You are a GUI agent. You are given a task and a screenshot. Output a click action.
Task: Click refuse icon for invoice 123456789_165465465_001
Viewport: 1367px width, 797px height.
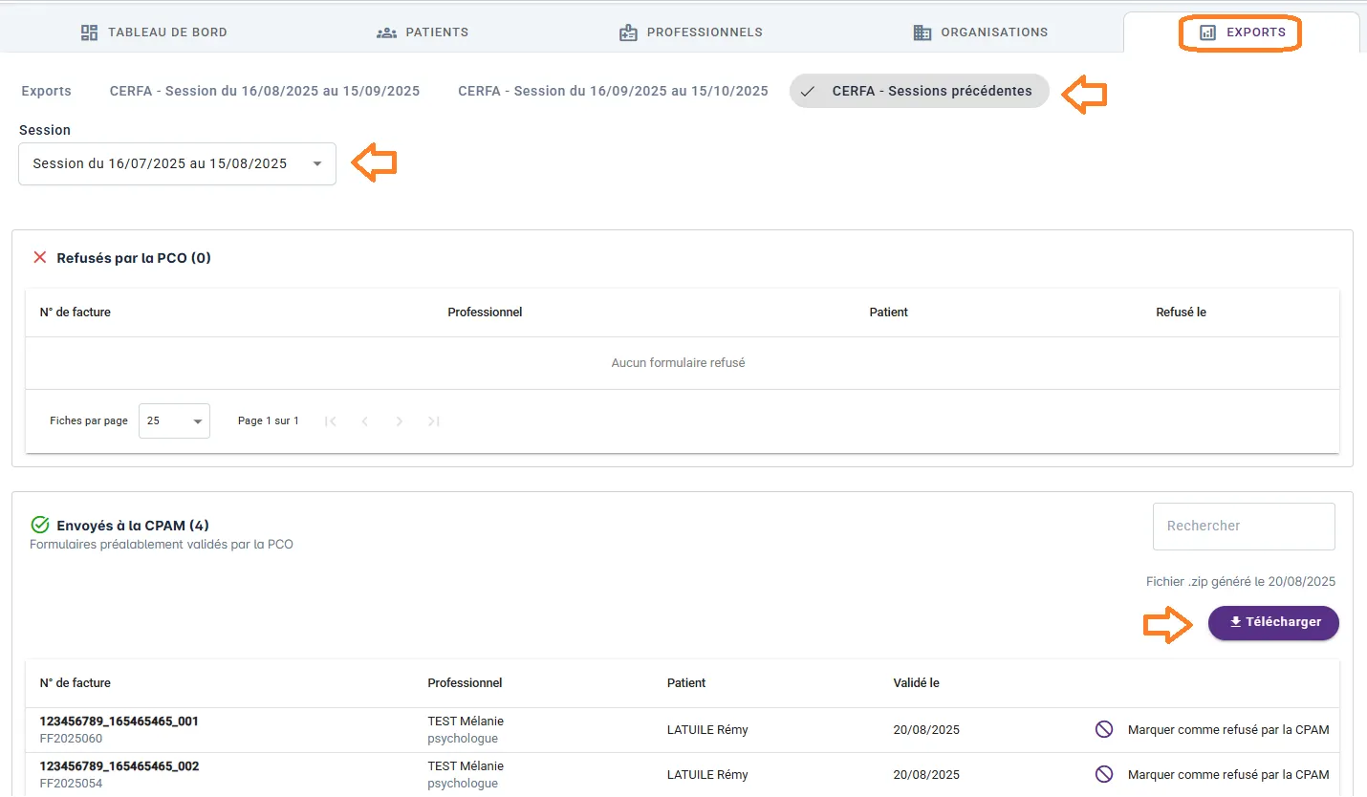[1104, 729]
